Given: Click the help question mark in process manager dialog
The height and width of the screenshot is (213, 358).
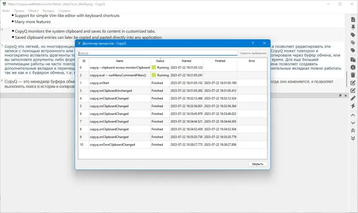Looking at the screenshot, I should (x=253, y=43).
